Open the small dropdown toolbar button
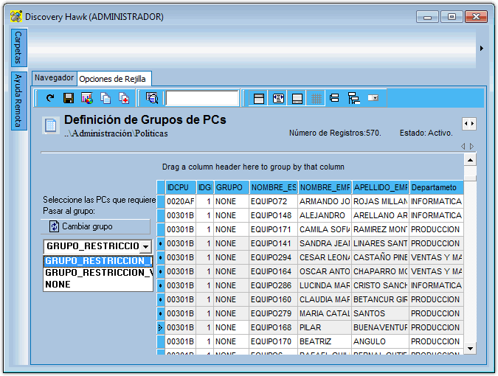Viewport: 498px width, 376px height. [x=373, y=98]
